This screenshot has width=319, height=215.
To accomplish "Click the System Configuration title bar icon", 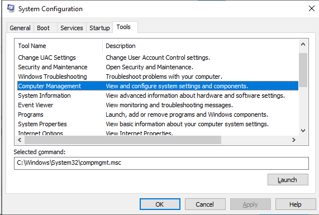I will coord(11,8).
